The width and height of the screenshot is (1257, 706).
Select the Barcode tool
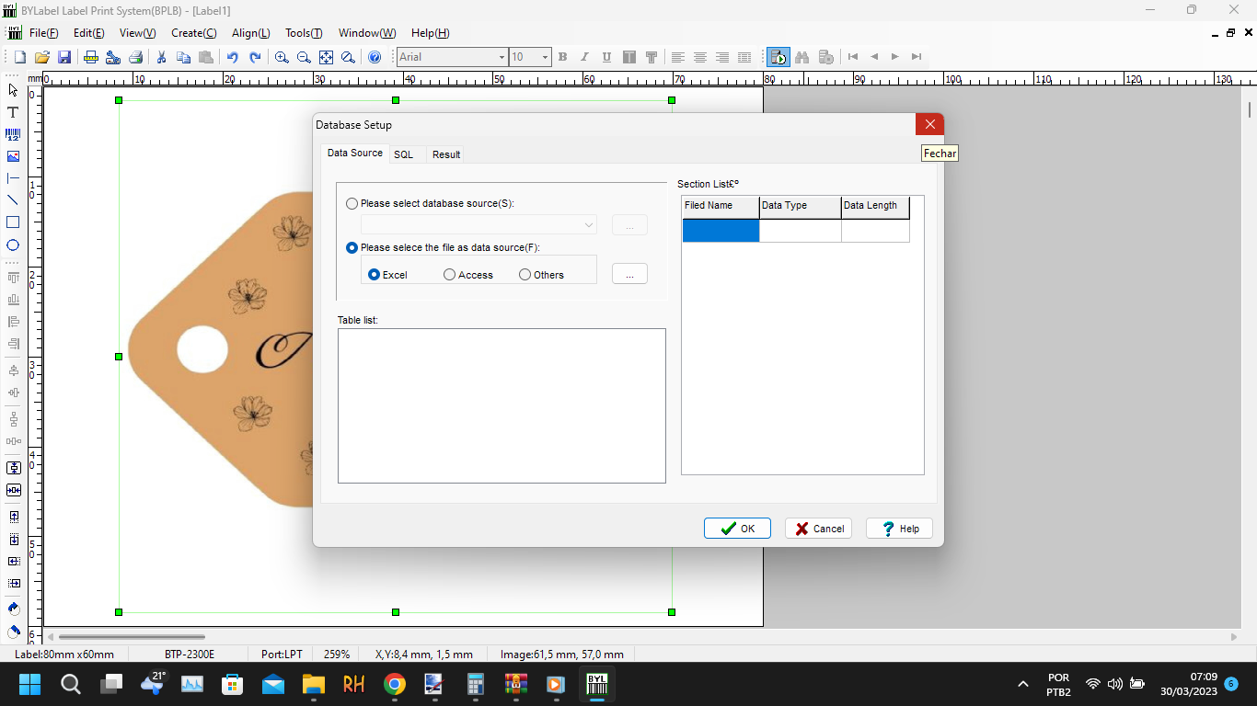point(13,134)
